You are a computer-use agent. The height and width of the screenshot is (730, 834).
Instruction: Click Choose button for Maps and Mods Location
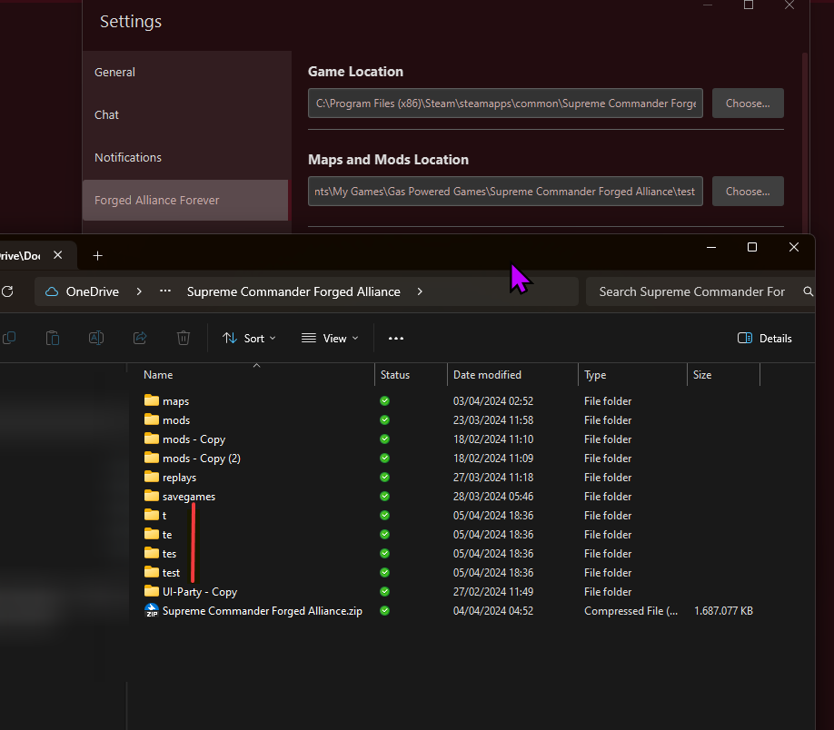pos(748,192)
